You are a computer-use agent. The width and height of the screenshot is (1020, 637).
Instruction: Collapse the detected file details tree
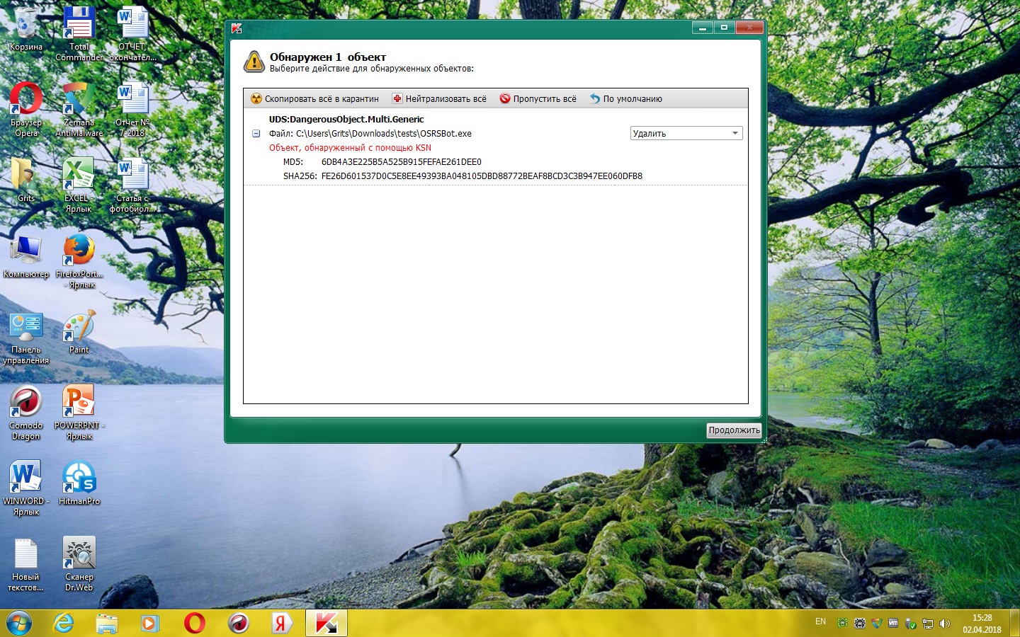256,134
